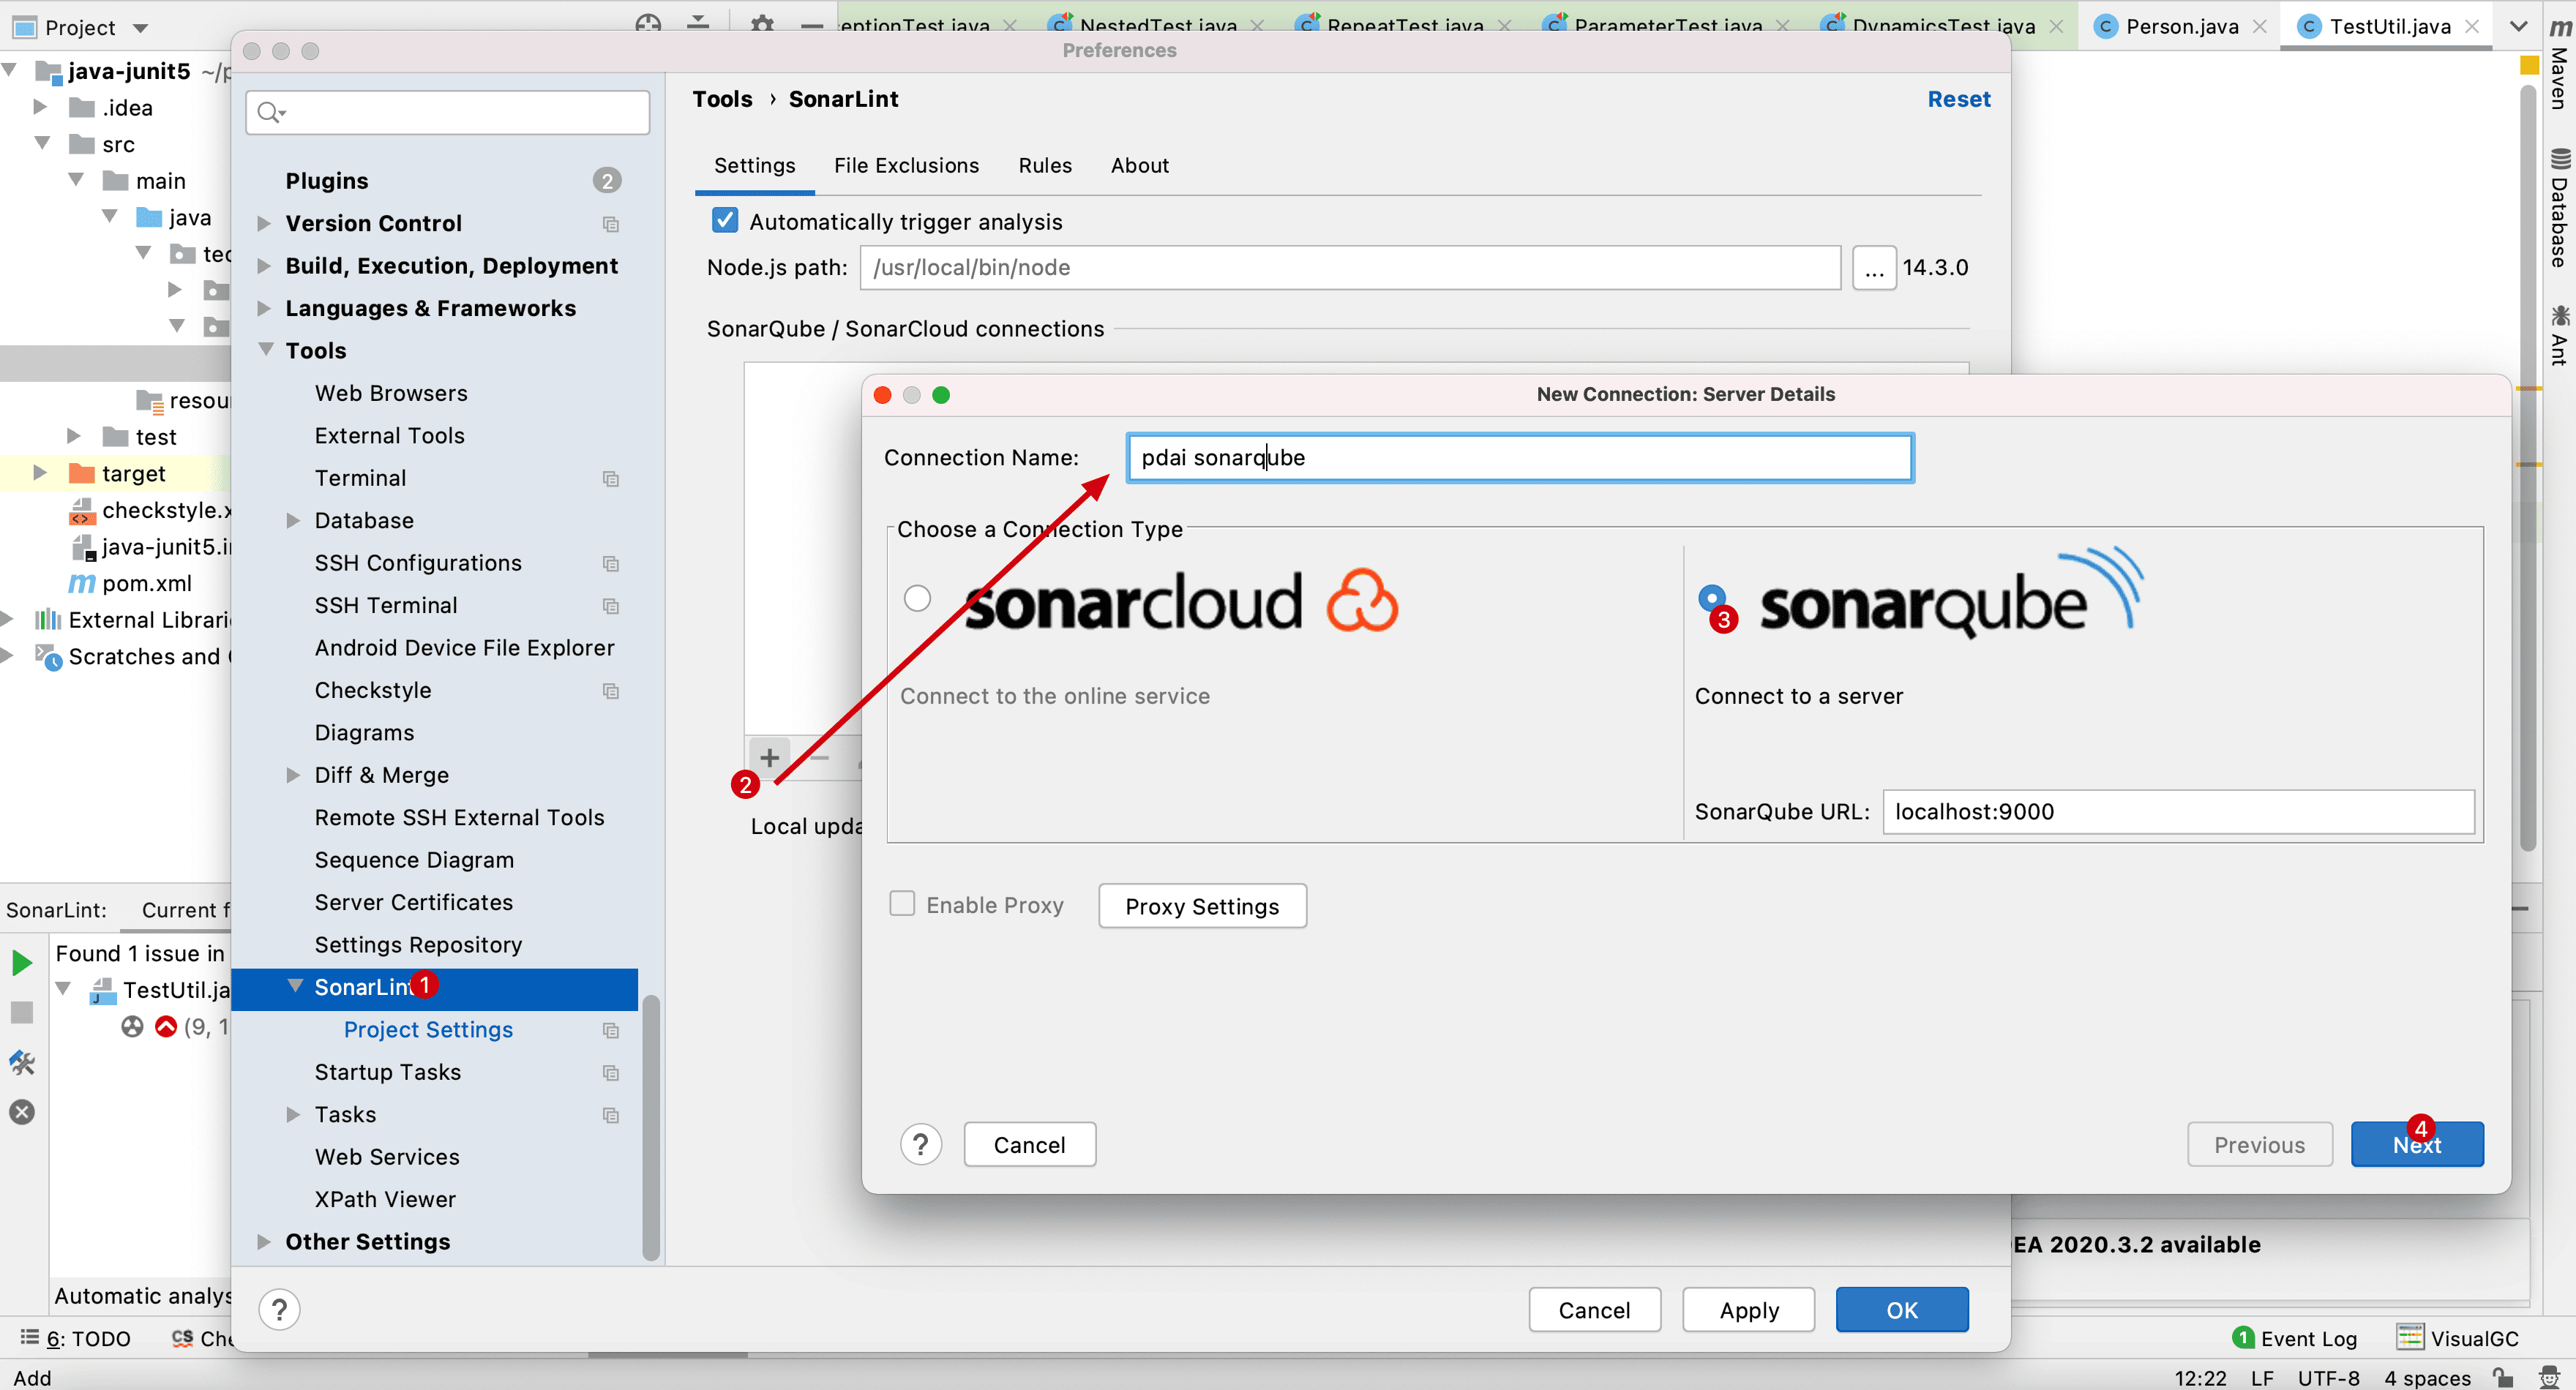2576x1390 pixels.
Task: Switch to the File Exclusions tab
Action: pos(906,166)
